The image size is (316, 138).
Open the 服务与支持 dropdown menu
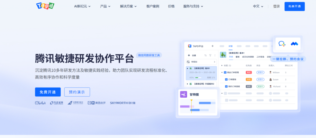193,6
